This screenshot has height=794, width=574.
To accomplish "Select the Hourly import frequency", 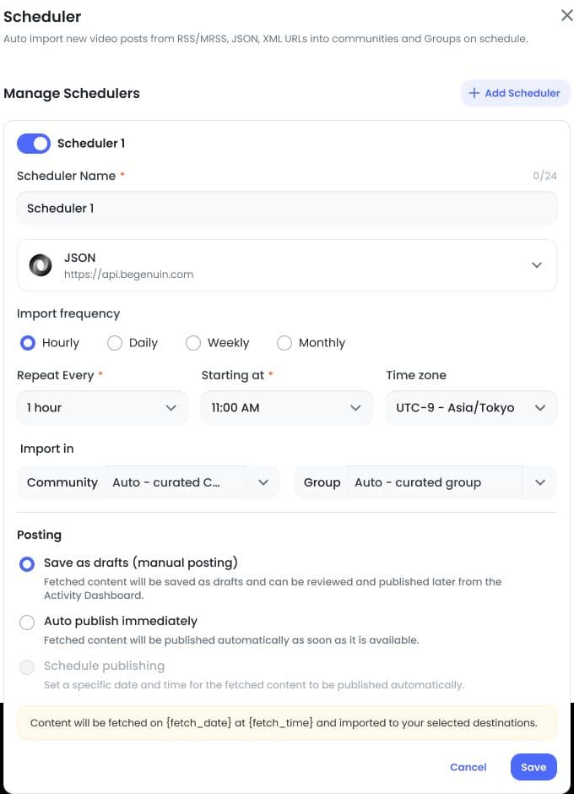I will [28, 343].
